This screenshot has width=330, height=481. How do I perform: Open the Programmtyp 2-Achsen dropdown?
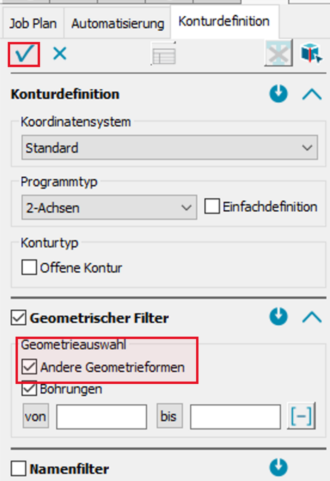point(109,207)
